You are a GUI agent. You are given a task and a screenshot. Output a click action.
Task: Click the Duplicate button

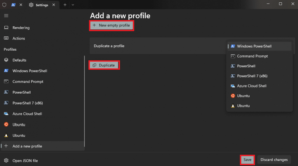pyautogui.click(x=104, y=65)
